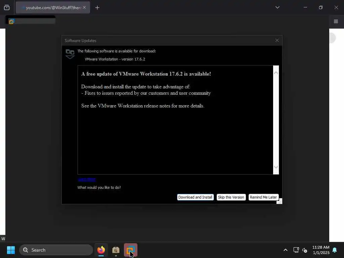344x258 pixels.
Task: Open the network status tray icon
Action: (x=296, y=250)
